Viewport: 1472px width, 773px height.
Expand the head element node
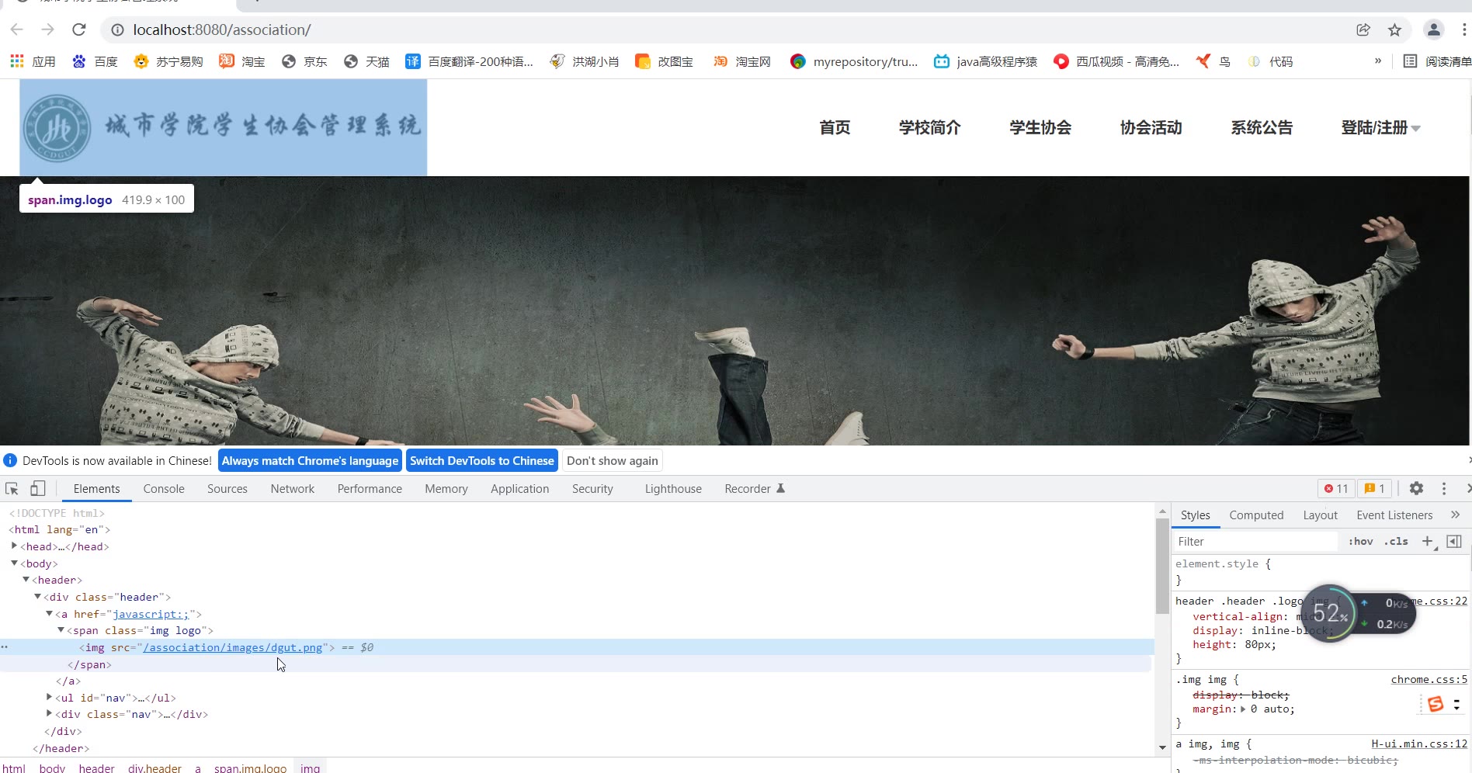(x=15, y=546)
